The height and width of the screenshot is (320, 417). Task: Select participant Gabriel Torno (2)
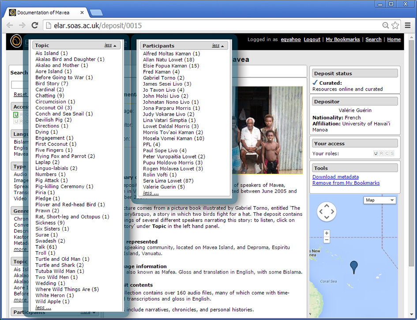[164, 78]
